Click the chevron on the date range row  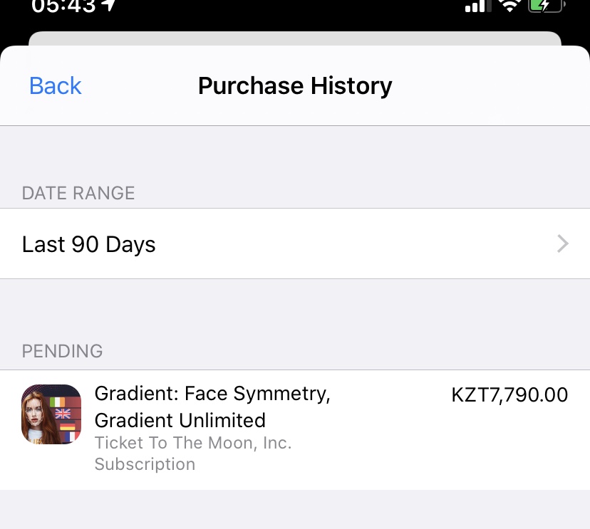(563, 244)
